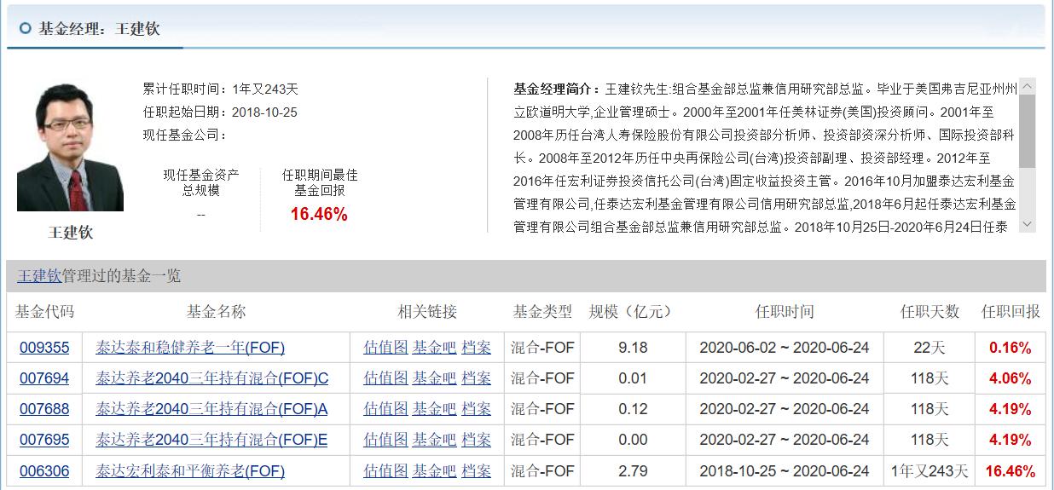Open 泰达宏利泰和平衡养老(FOF) fund page
This screenshot has height=490, width=1054.
[190, 470]
